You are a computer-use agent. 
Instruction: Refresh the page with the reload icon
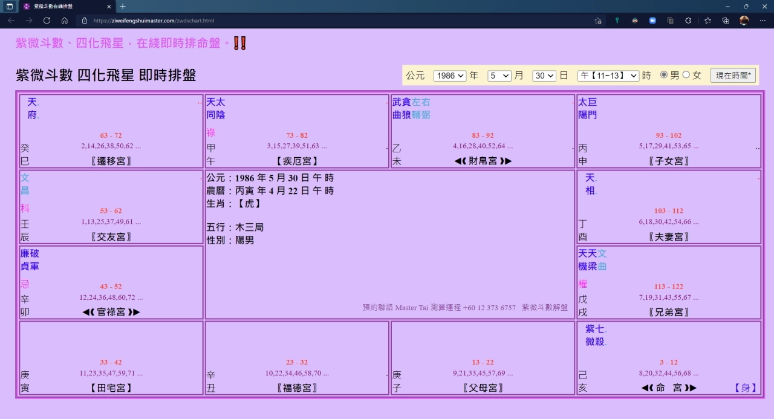(47, 21)
